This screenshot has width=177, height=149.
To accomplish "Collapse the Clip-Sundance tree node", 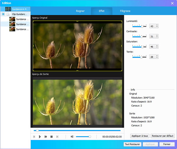I will 3,14.
